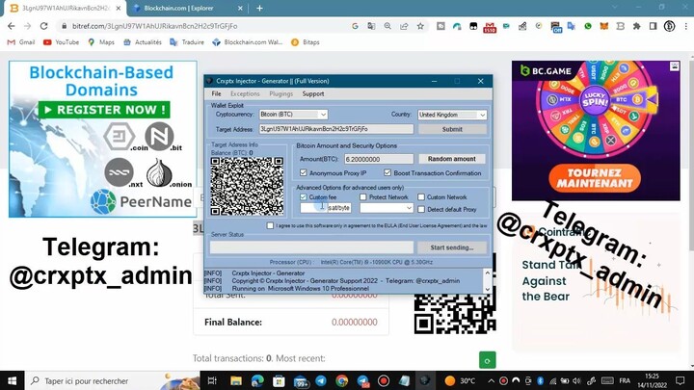This screenshot has width=694, height=390.
Task: Open the WhatsApp extension icon
Action: pyautogui.click(x=588, y=26)
